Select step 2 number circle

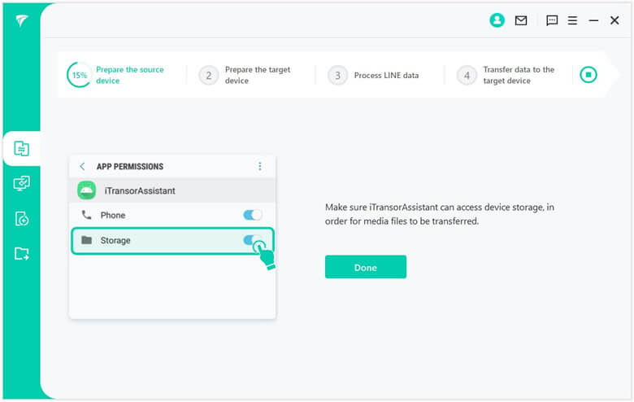(209, 76)
